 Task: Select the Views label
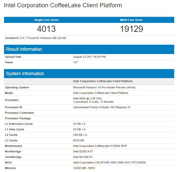click(x=9, y=62)
